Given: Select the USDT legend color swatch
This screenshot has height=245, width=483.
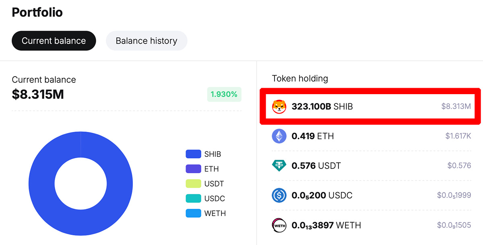Looking at the screenshot, I should 193,184.
